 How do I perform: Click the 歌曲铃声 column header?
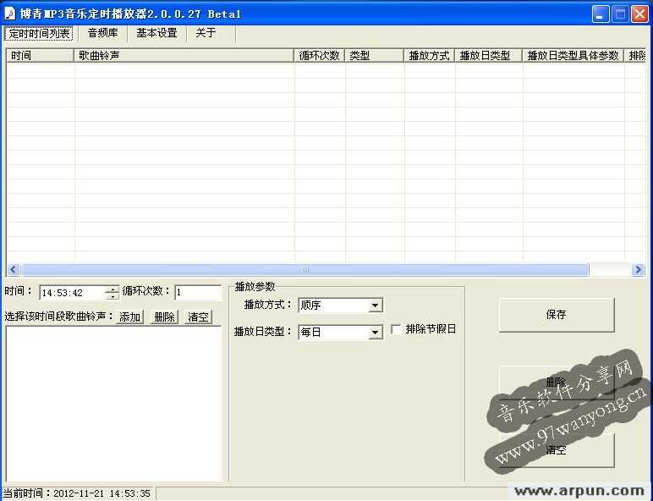click(184, 56)
